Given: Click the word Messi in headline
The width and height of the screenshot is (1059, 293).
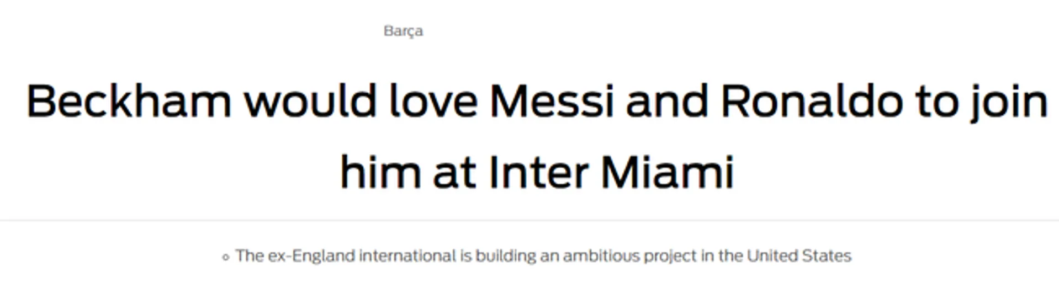Looking at the screenshot, I should [552, 101].
